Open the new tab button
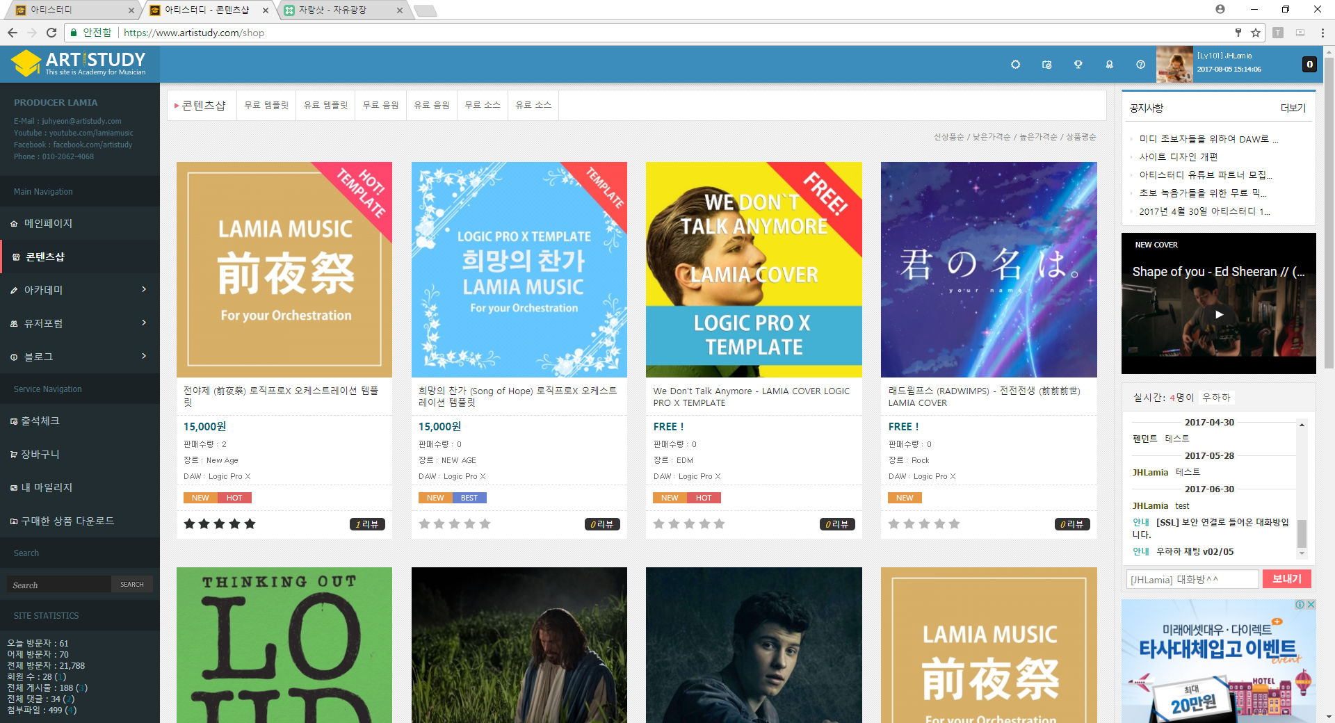The height and width of the screenshot is (723, 1335). (425, 10)
